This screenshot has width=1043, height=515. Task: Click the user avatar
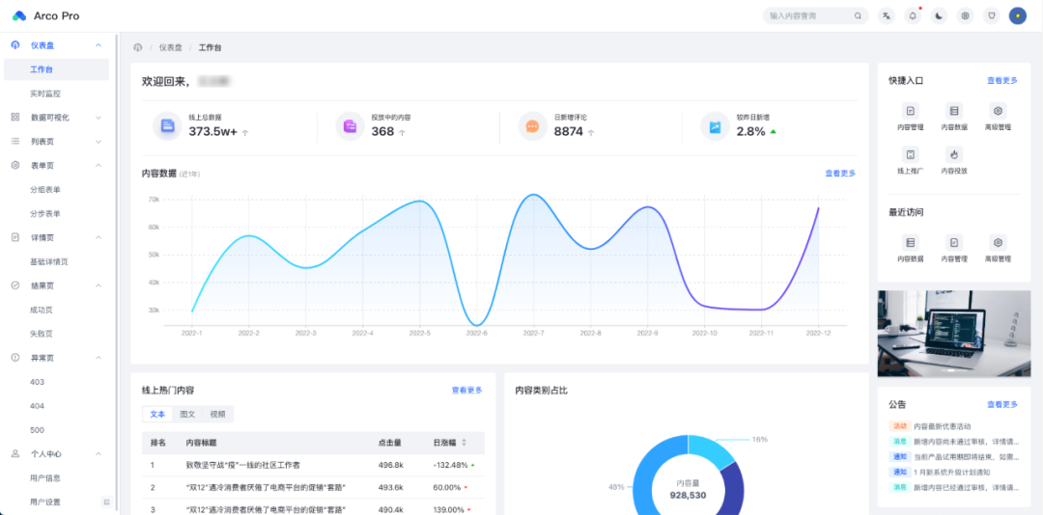coord(1017,16)
